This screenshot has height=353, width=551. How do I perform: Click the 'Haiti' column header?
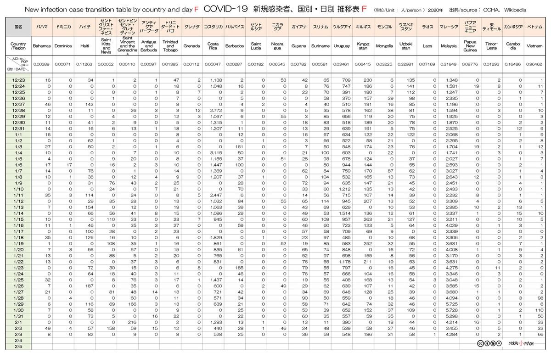(84, 46)
